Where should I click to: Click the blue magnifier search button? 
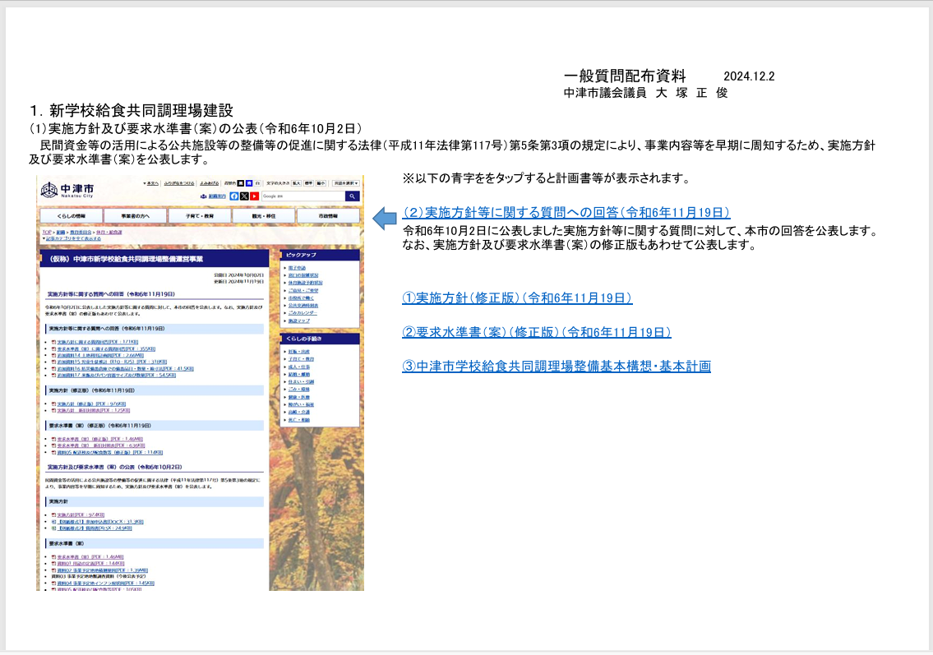(352, 196)
